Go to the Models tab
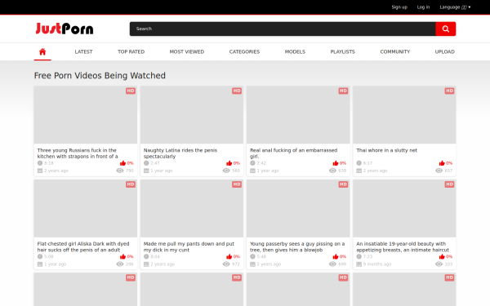The image size is (490, 306). [x=295, y=52]
